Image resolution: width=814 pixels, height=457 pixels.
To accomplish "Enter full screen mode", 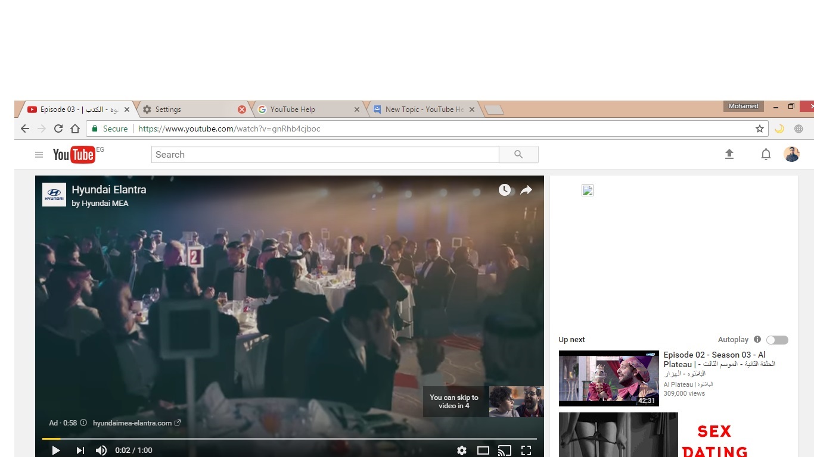I will [526, 450].
